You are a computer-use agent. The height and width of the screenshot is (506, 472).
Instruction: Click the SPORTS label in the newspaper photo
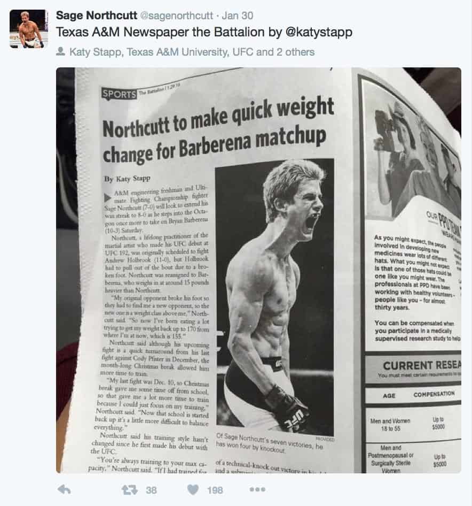tap(119, 94)
